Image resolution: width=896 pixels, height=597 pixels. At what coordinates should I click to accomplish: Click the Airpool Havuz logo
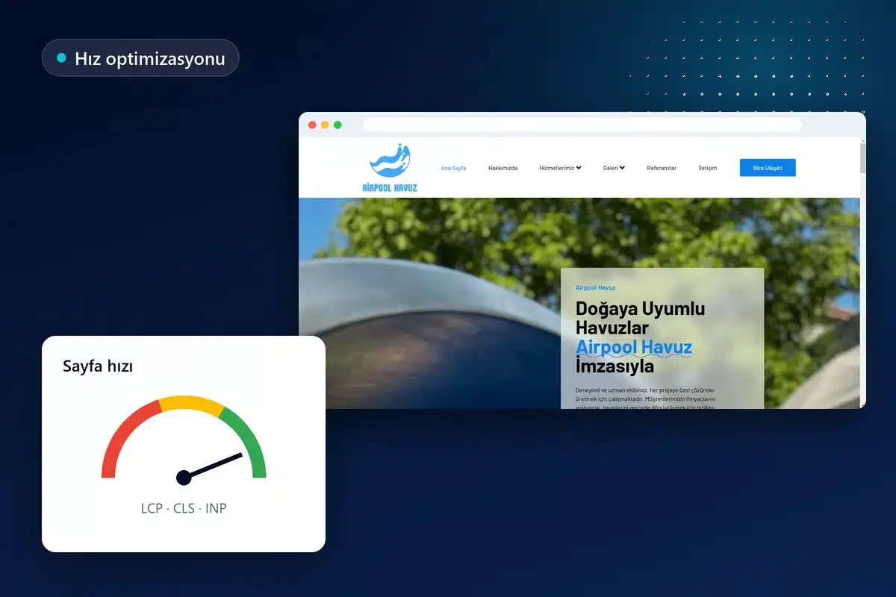pos(390,167)
